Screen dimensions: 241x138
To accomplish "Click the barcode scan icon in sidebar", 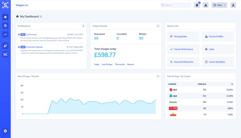I will click(5, 54).
